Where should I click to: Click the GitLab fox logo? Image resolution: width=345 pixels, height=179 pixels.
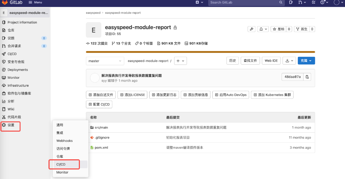pos(5,2)
